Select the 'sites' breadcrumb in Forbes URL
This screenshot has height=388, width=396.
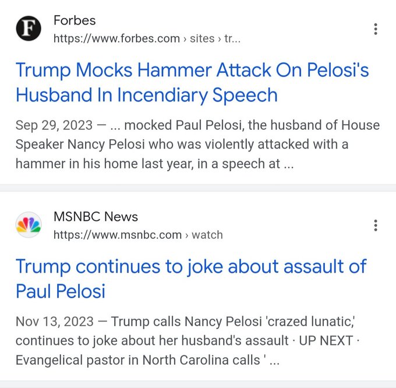pos(202,38)
